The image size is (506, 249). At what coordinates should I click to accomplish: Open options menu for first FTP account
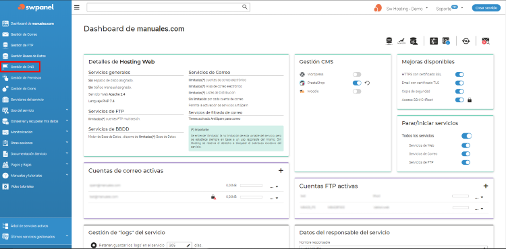coord(479,197)
